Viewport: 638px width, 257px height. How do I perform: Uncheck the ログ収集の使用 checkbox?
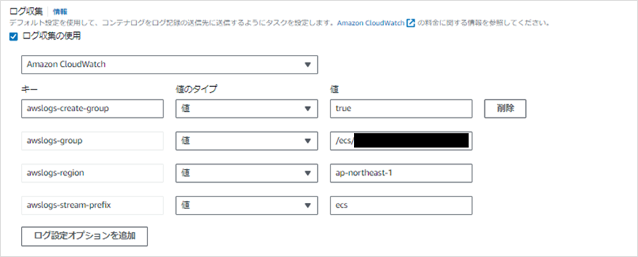pos(13,37)
